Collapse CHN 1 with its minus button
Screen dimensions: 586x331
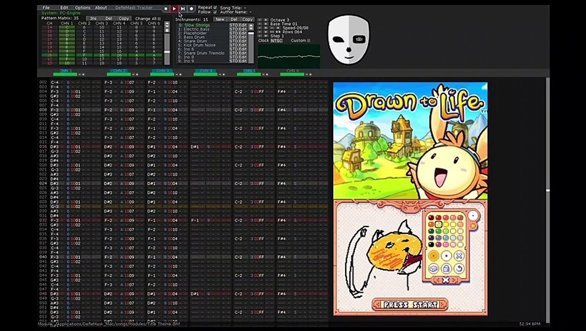click(x=79, y=74)
